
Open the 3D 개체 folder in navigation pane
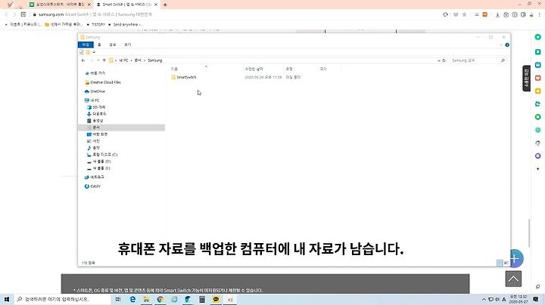tap(96, 107)
